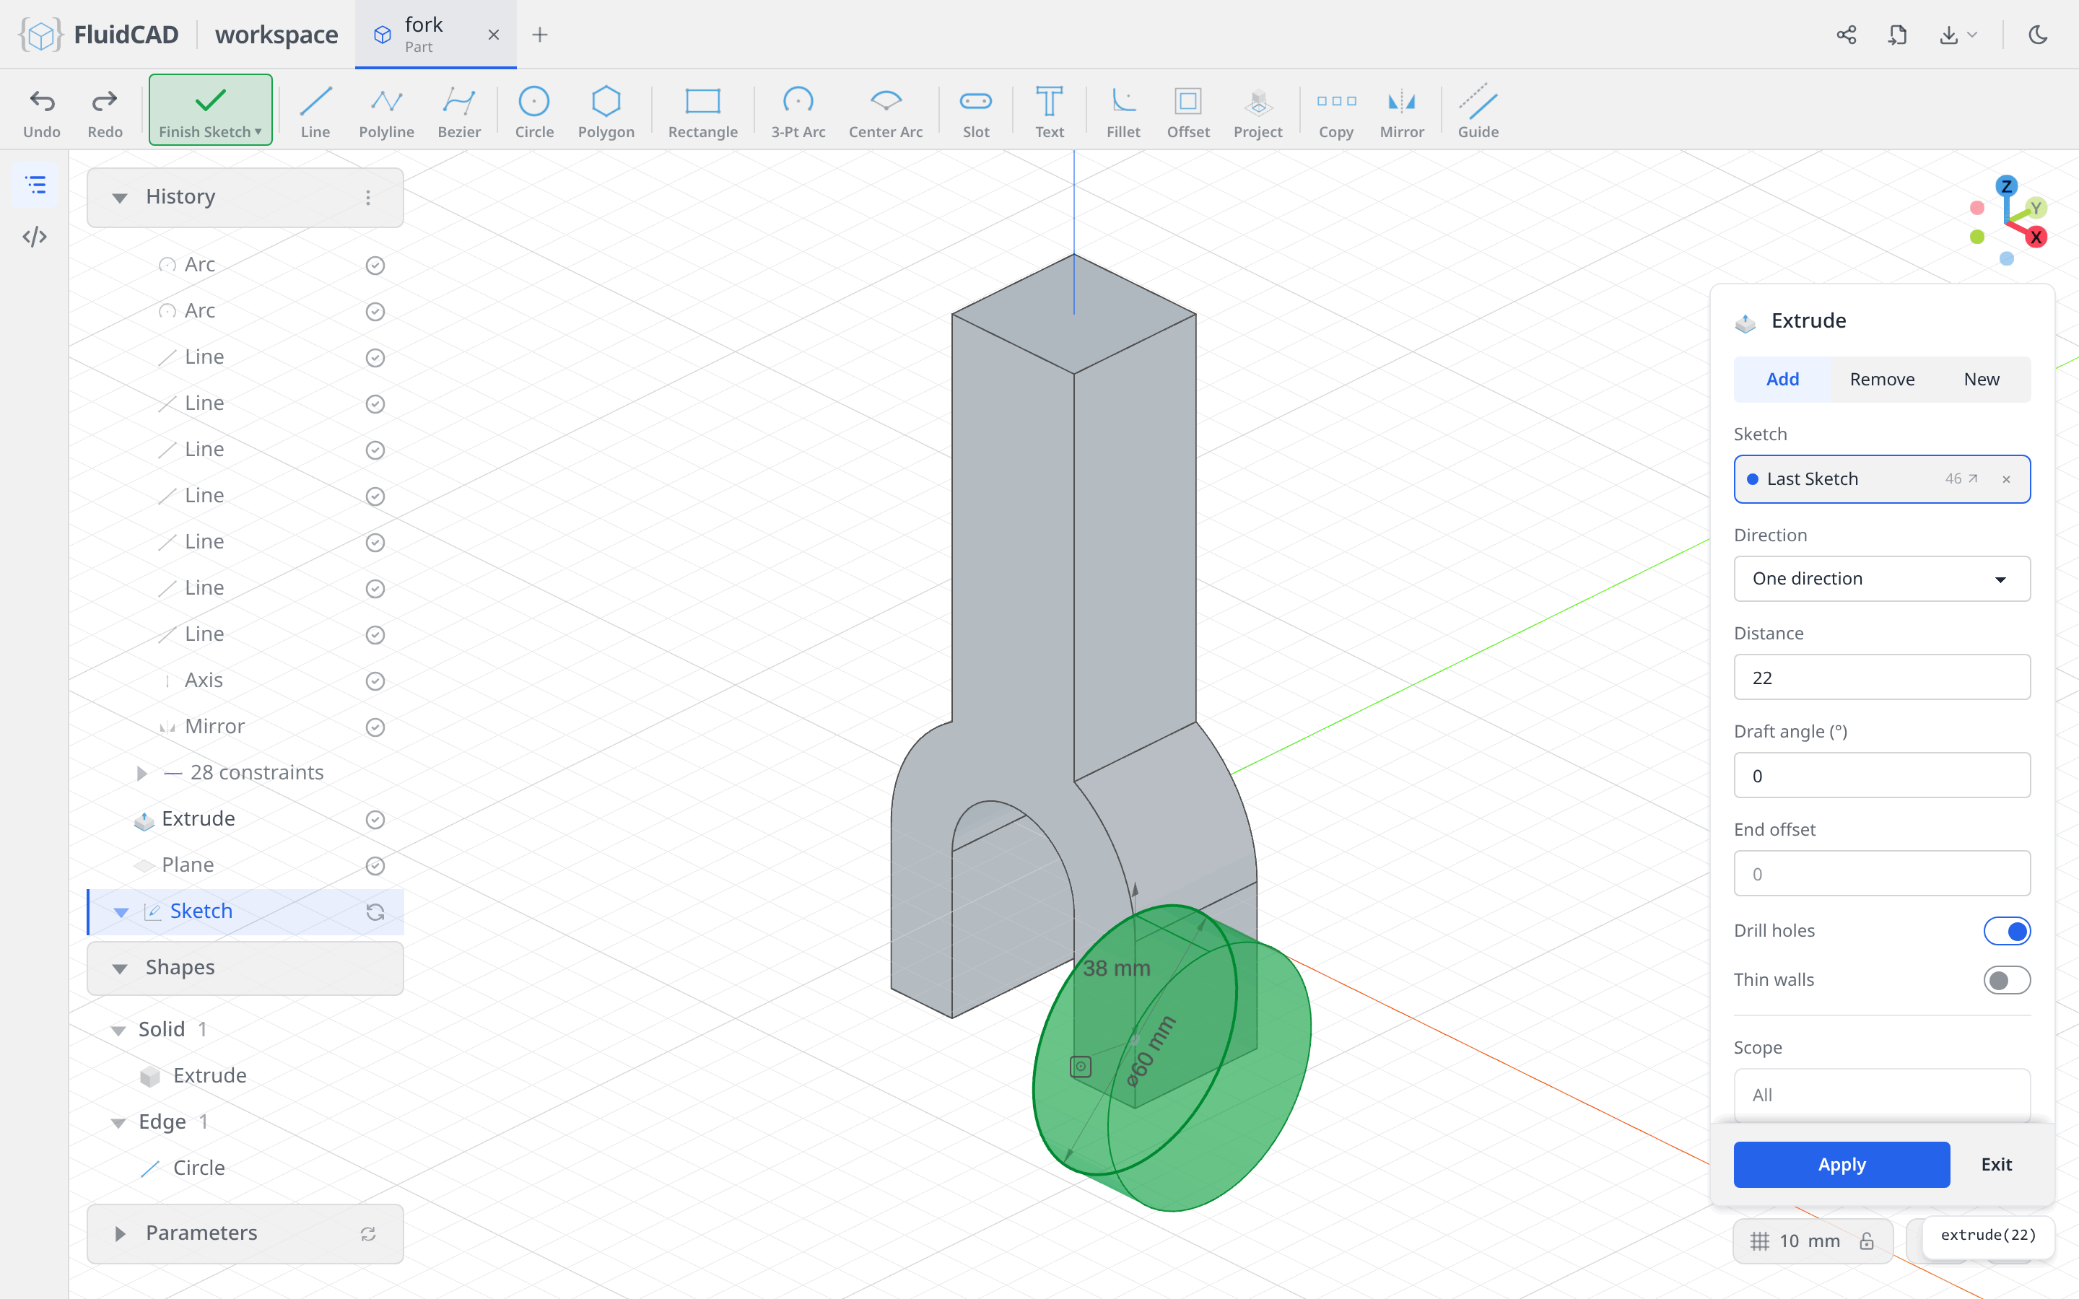Select the Polygon tool
2079x1299 pixels.
(x=606, y=112)
